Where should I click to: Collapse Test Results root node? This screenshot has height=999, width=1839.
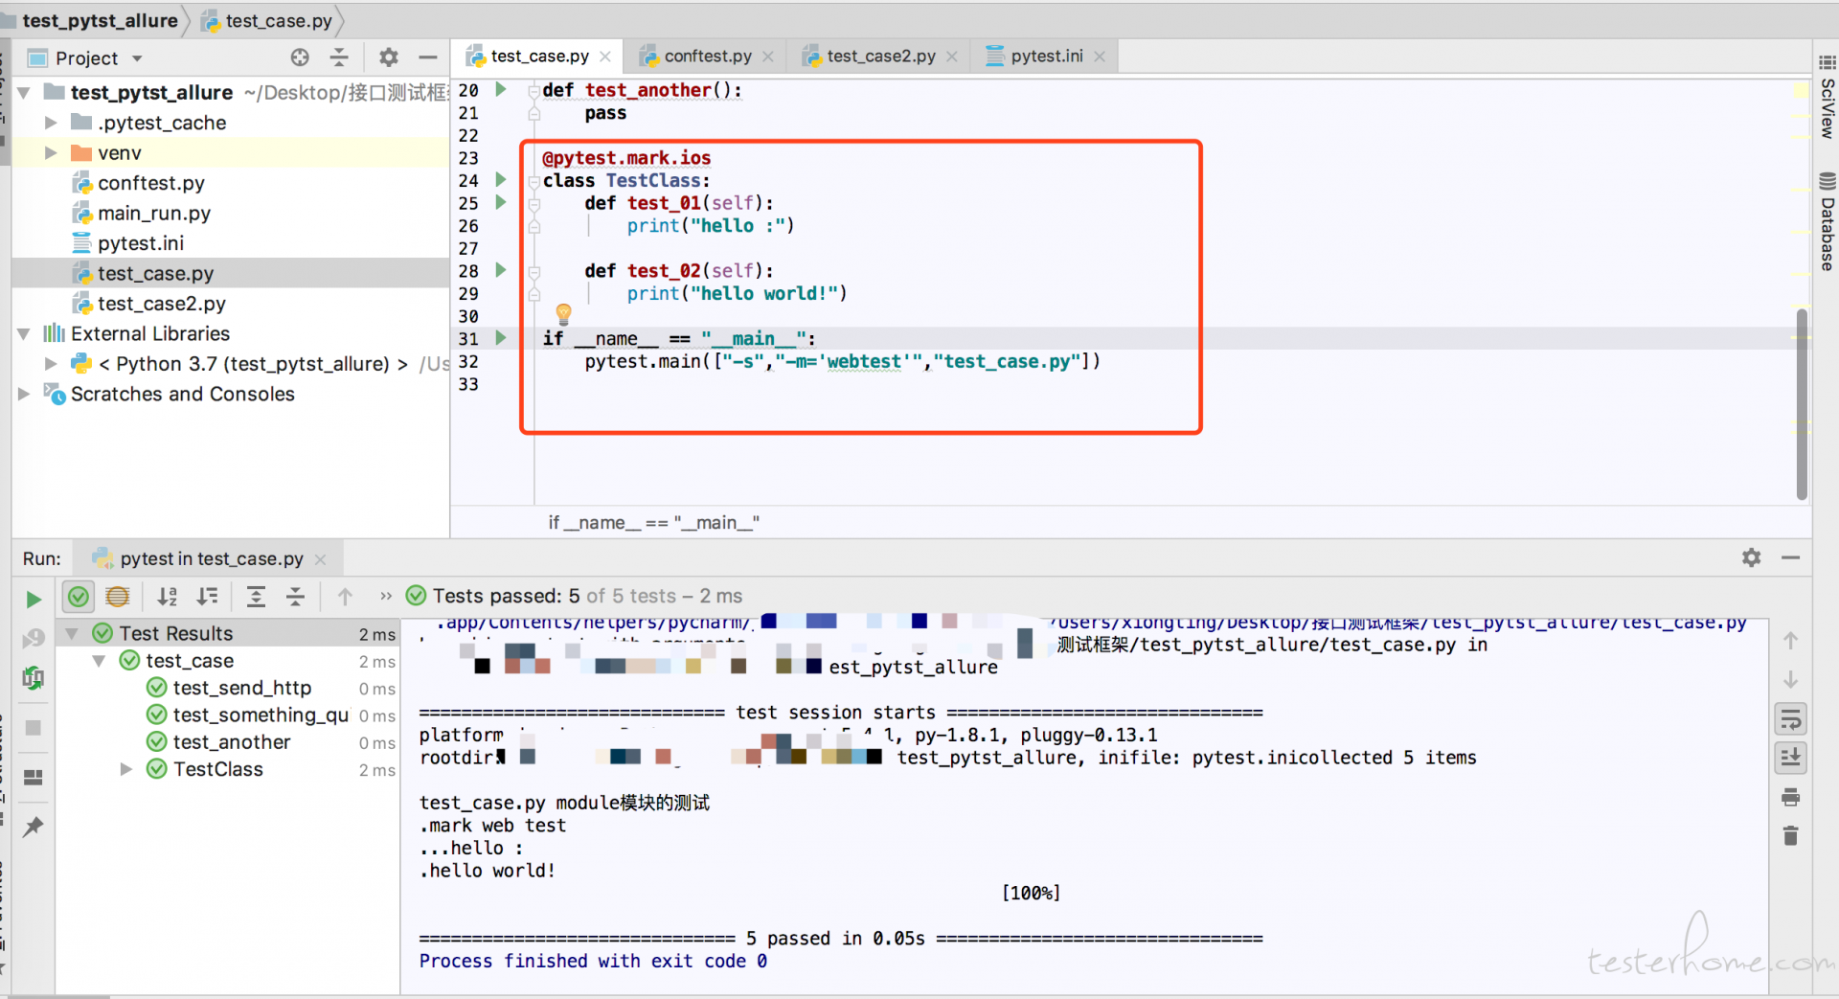[x=72, y=633]
